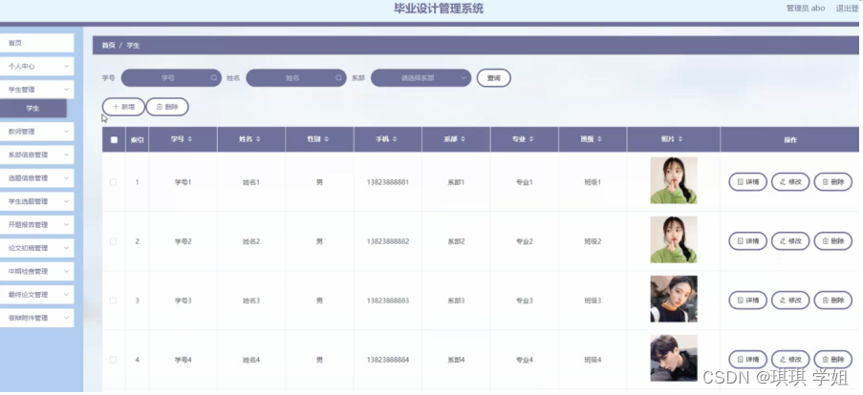Click the 新增 add button
Image resolution: width=863 pixels, height=395 pixels.
click(123, 107)
